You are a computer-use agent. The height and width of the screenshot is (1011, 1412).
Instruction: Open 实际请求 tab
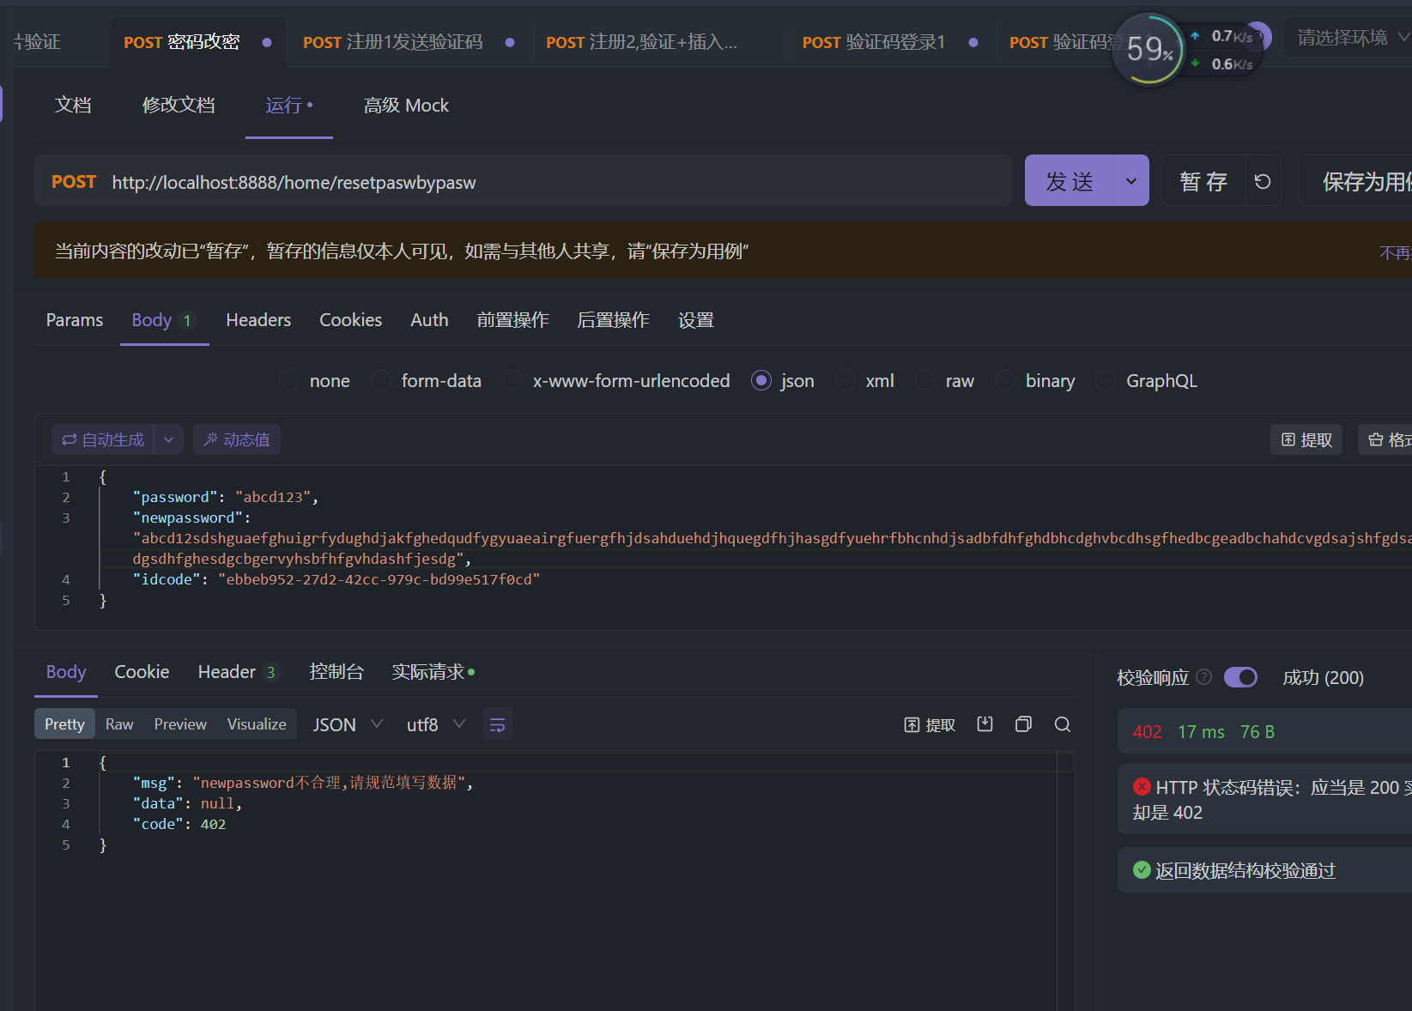[433, 671]
